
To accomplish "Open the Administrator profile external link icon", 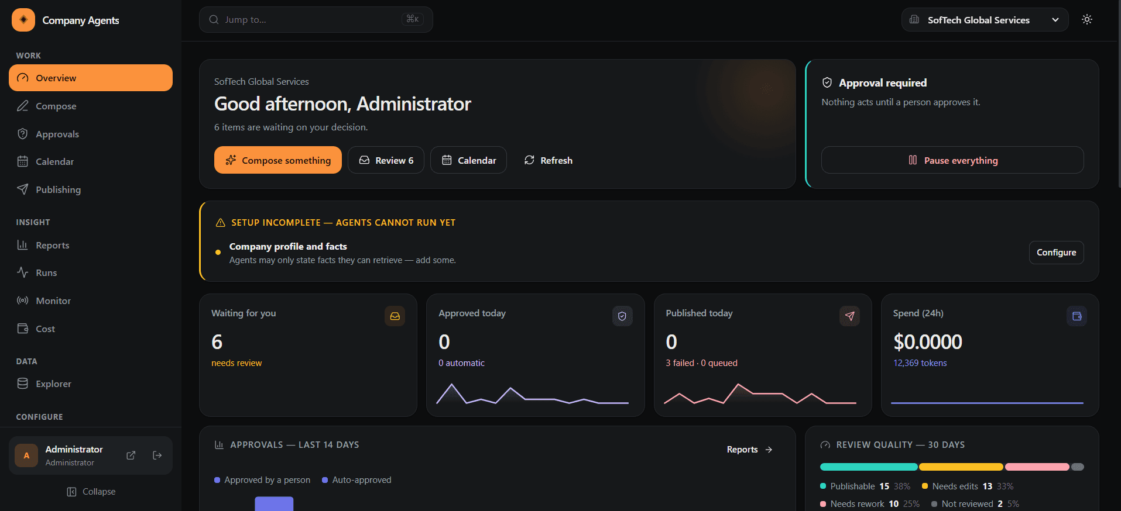I will (x=131, y=455).
